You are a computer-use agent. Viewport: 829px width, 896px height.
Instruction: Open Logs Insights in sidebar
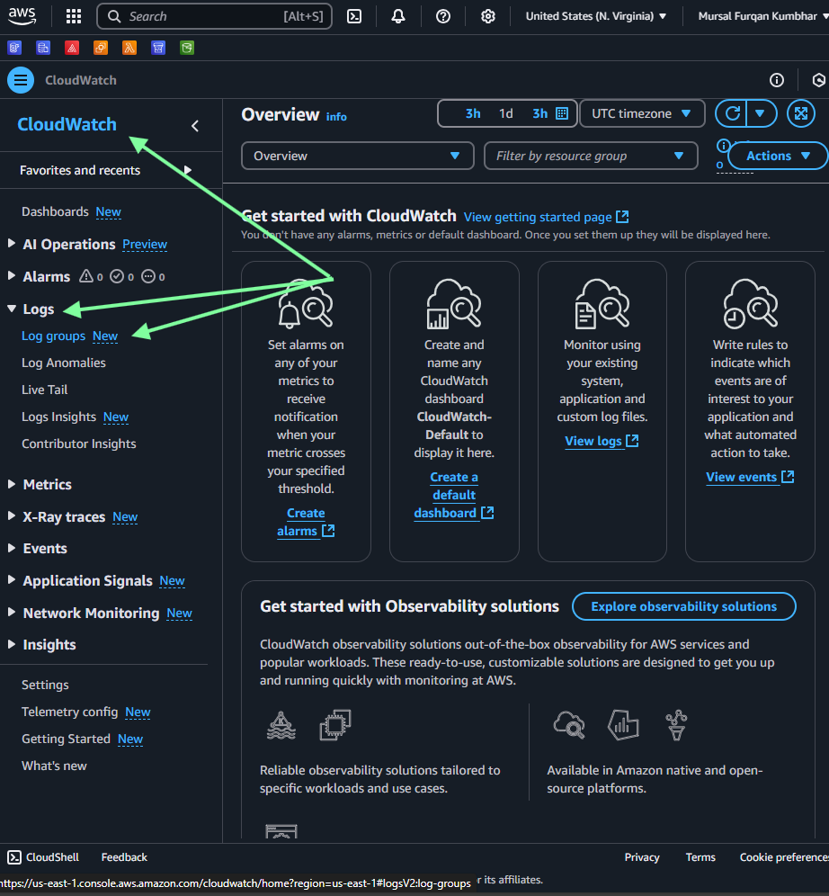click(x=58, y=417)
